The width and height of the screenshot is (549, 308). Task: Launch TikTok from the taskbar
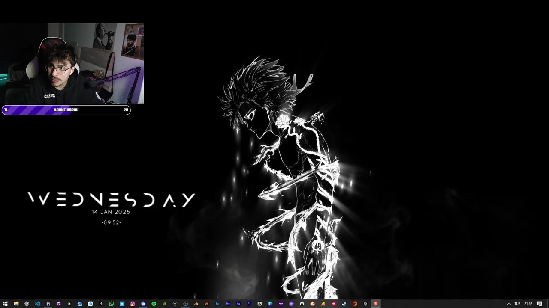101,304
